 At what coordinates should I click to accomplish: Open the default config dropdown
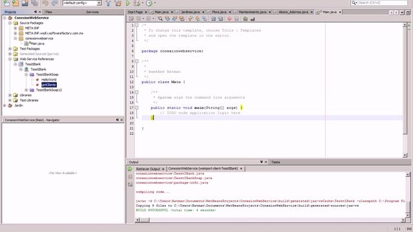[x=99, y=3]
